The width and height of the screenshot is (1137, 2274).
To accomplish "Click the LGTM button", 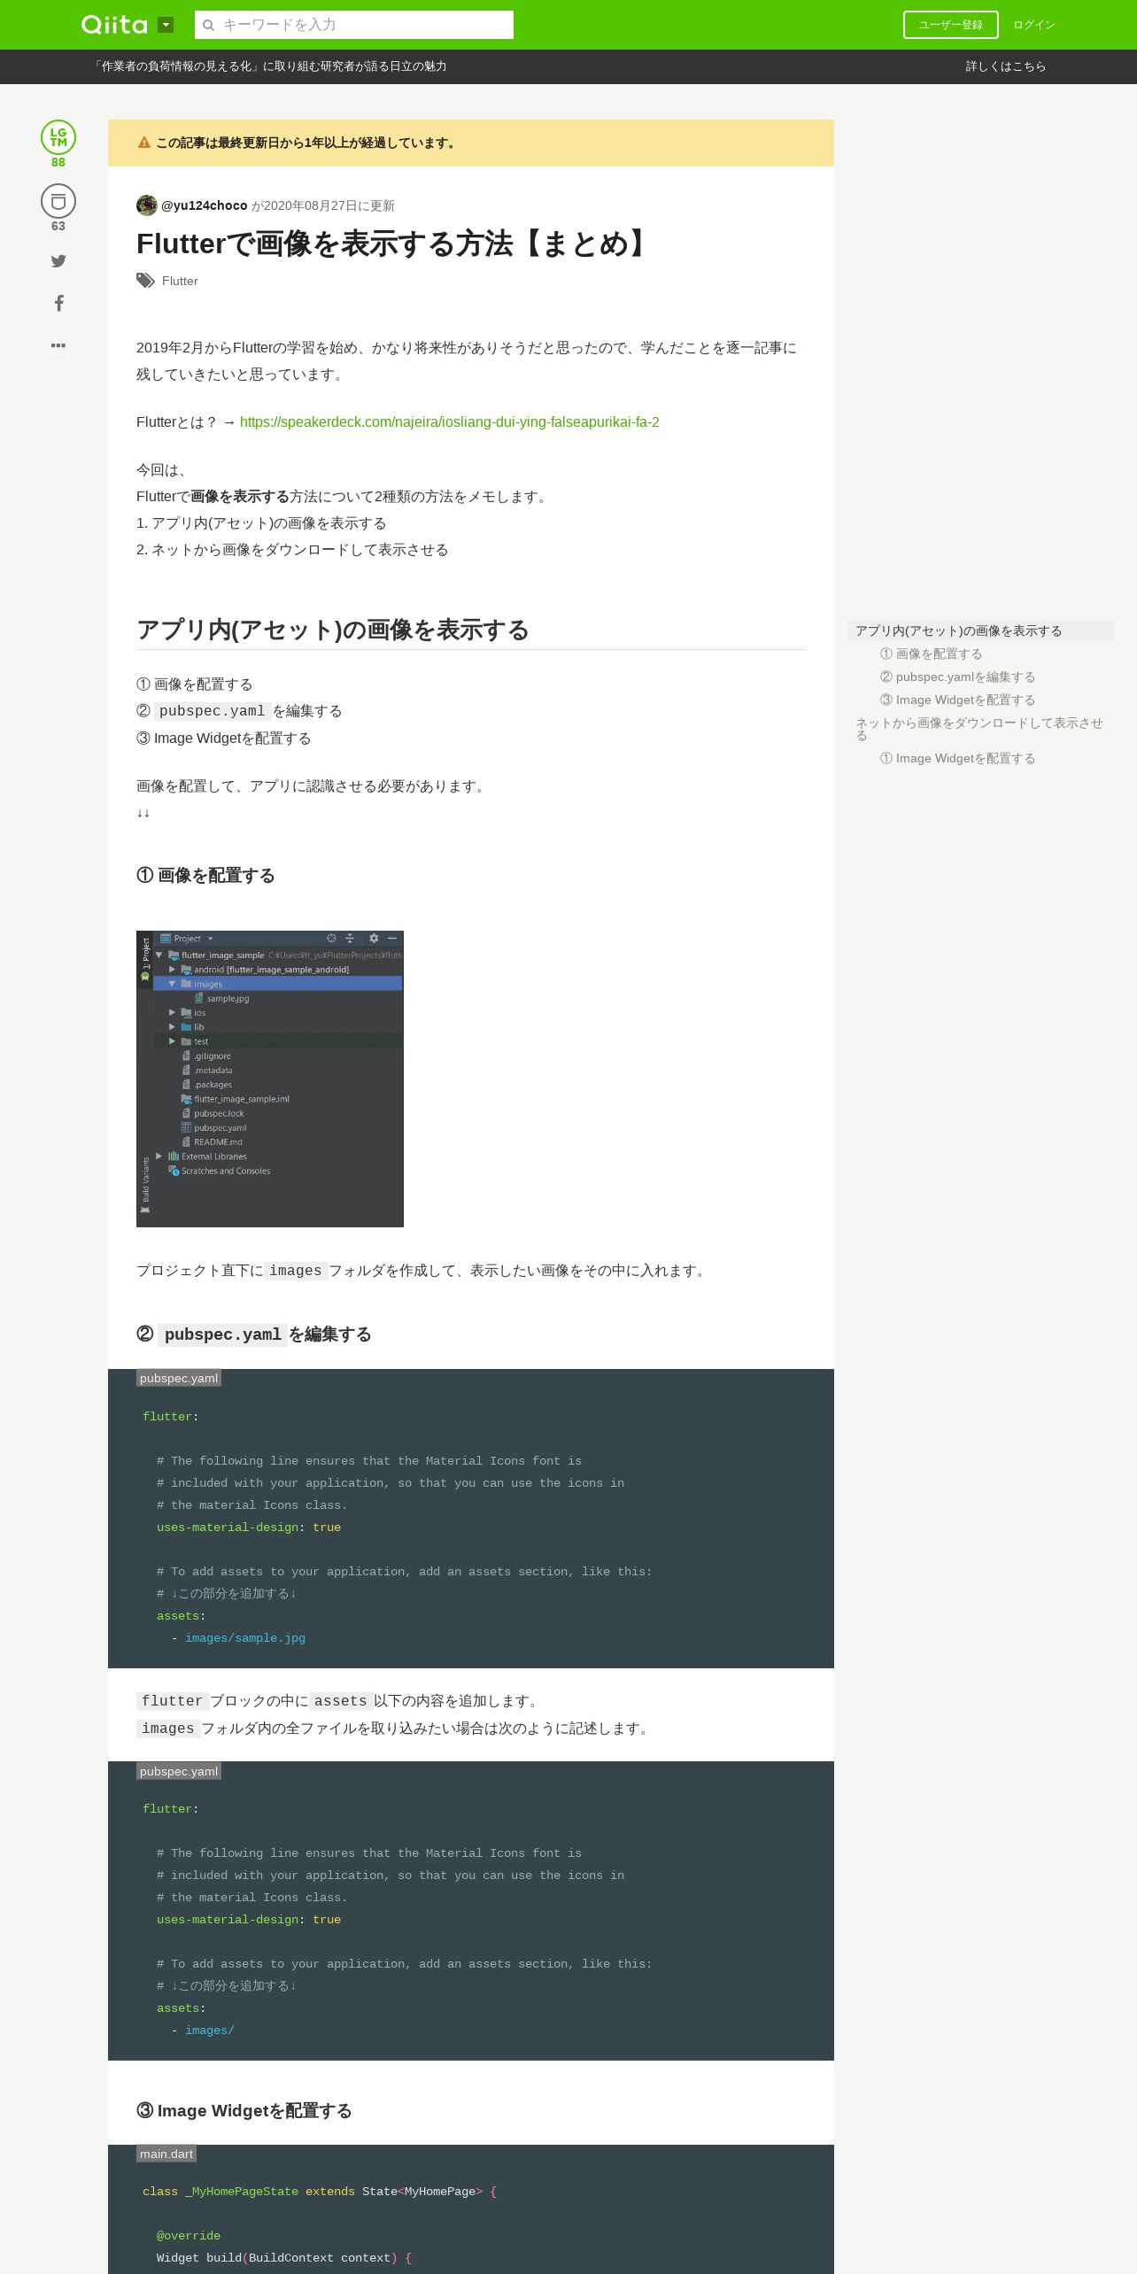I will (58, 137).
